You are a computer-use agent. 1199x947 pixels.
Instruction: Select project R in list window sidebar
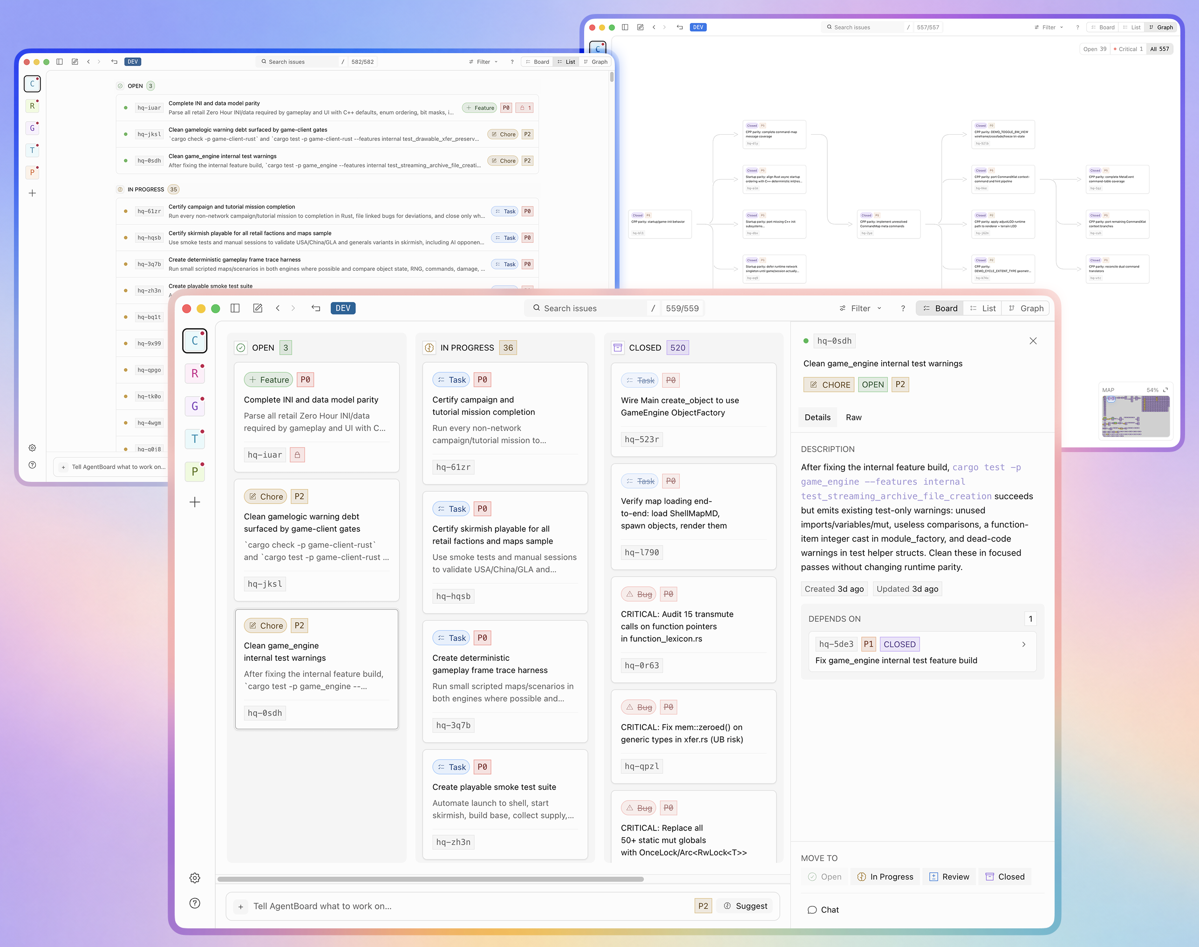point(32,106)
